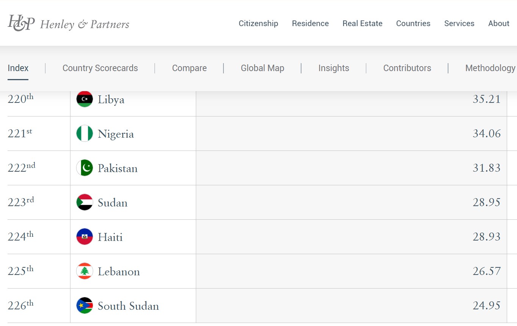Open the Citizenship menu
Screen dimensions: 517x326
pyautogui.click(x=258, y=23)
